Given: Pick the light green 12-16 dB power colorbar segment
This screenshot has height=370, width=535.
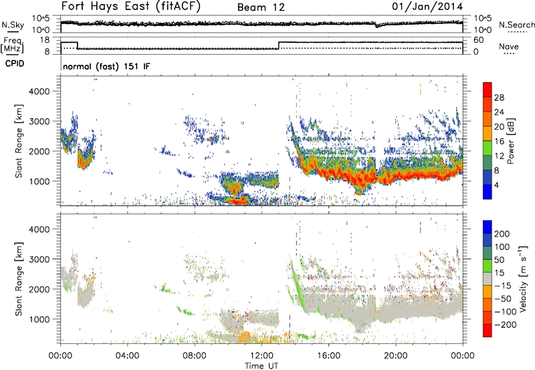Looking at the screenshot, I should [488, 148].
